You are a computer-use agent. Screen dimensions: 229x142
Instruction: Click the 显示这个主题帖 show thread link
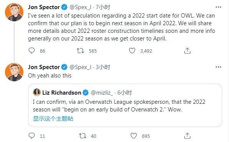coord(53,119)
